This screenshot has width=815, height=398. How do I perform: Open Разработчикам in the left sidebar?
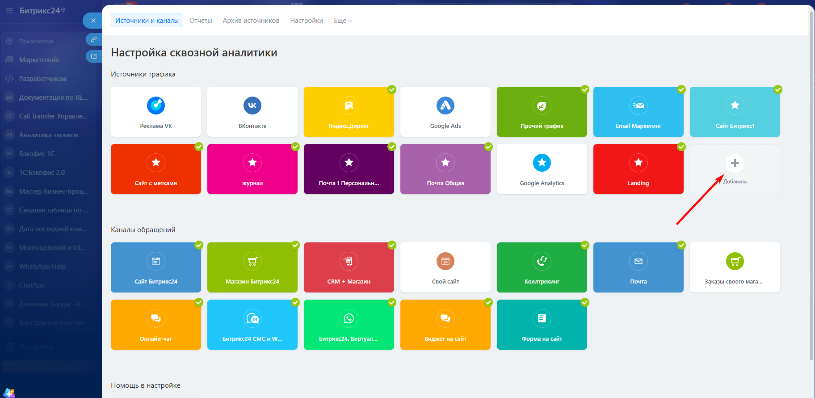(42, 78)
